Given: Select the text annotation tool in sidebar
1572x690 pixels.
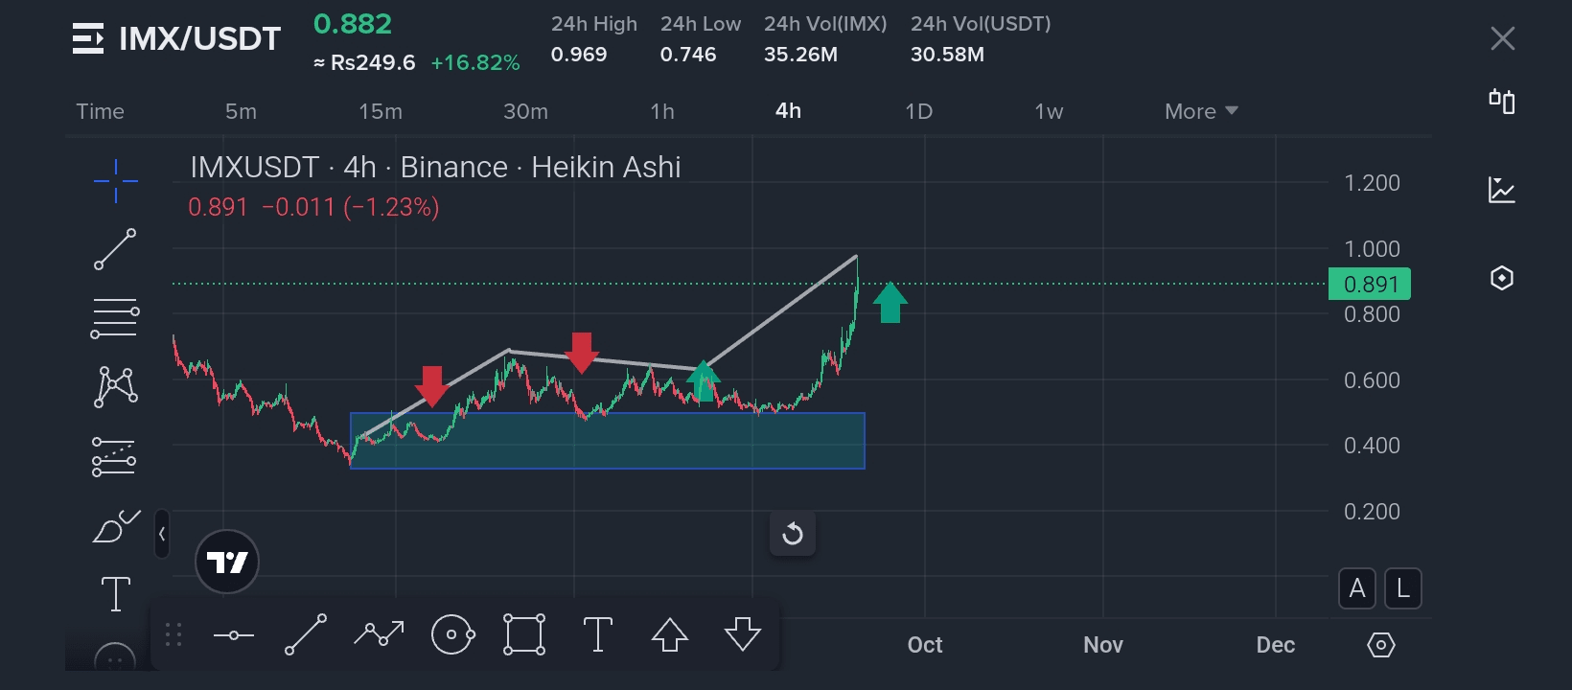Looking at the screenshot, I should (x=115, y=593).
